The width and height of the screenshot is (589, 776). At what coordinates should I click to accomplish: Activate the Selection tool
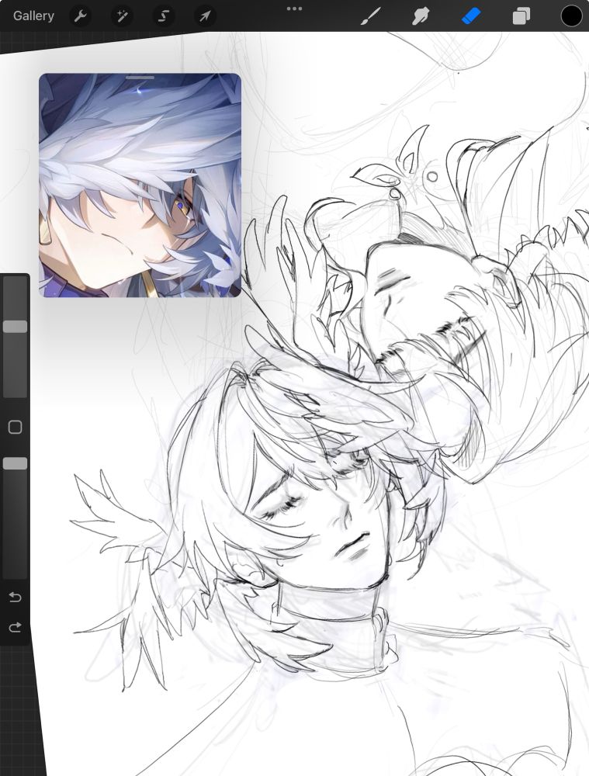pyautogui.click(x=163, y=16)
